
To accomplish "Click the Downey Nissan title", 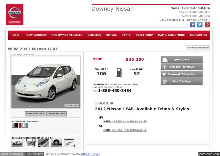I will (x=113, y=9).
